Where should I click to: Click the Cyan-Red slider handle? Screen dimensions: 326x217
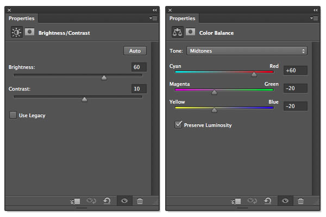click(x=254, y=74)
